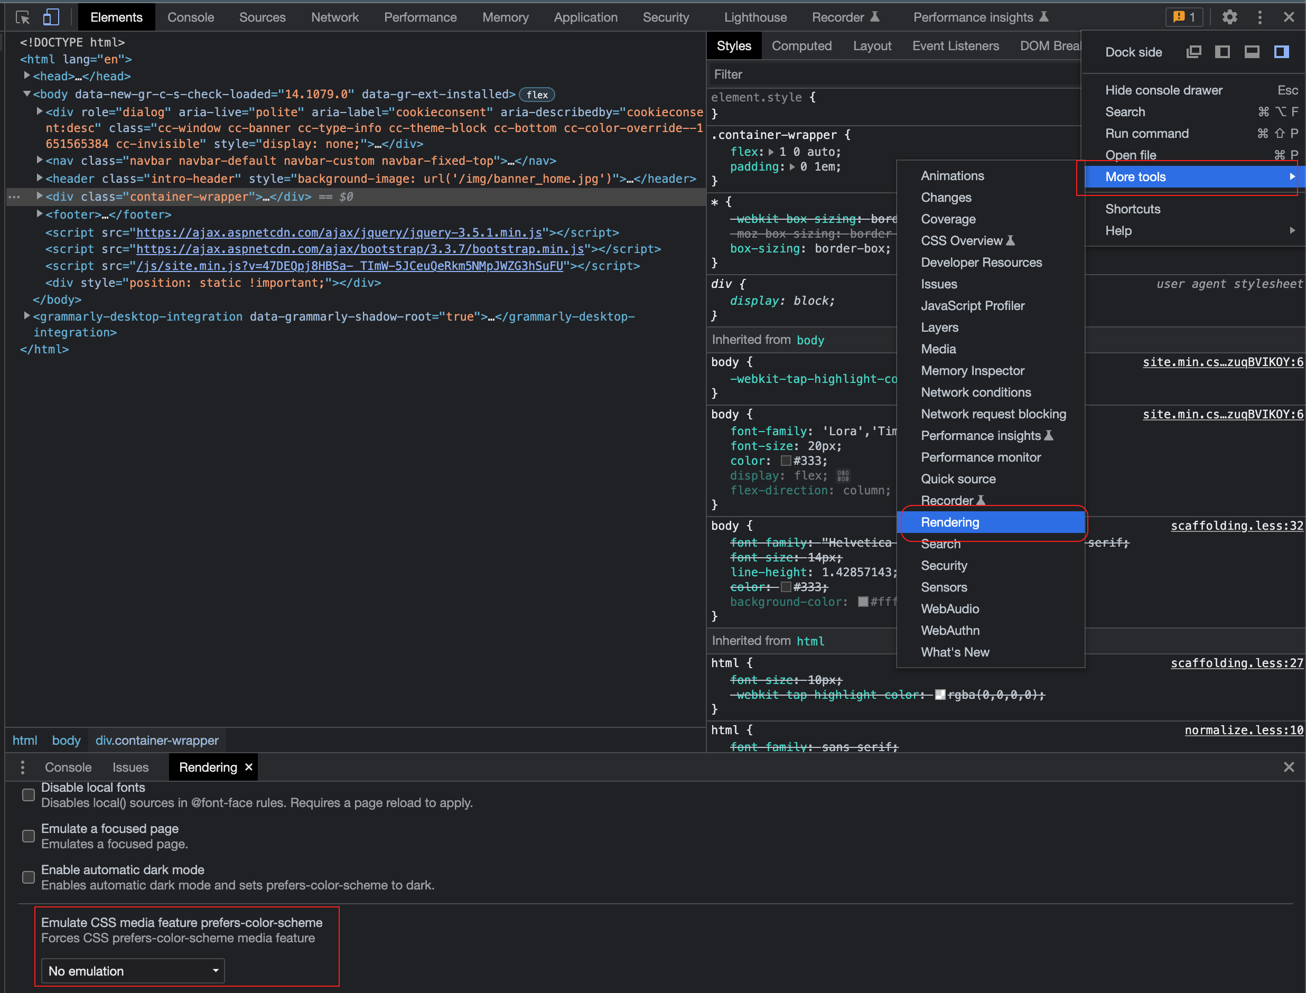Enable automatic dark mode checkbox
The width and height of the screenshot is (1306, 993).
[29, 877]
